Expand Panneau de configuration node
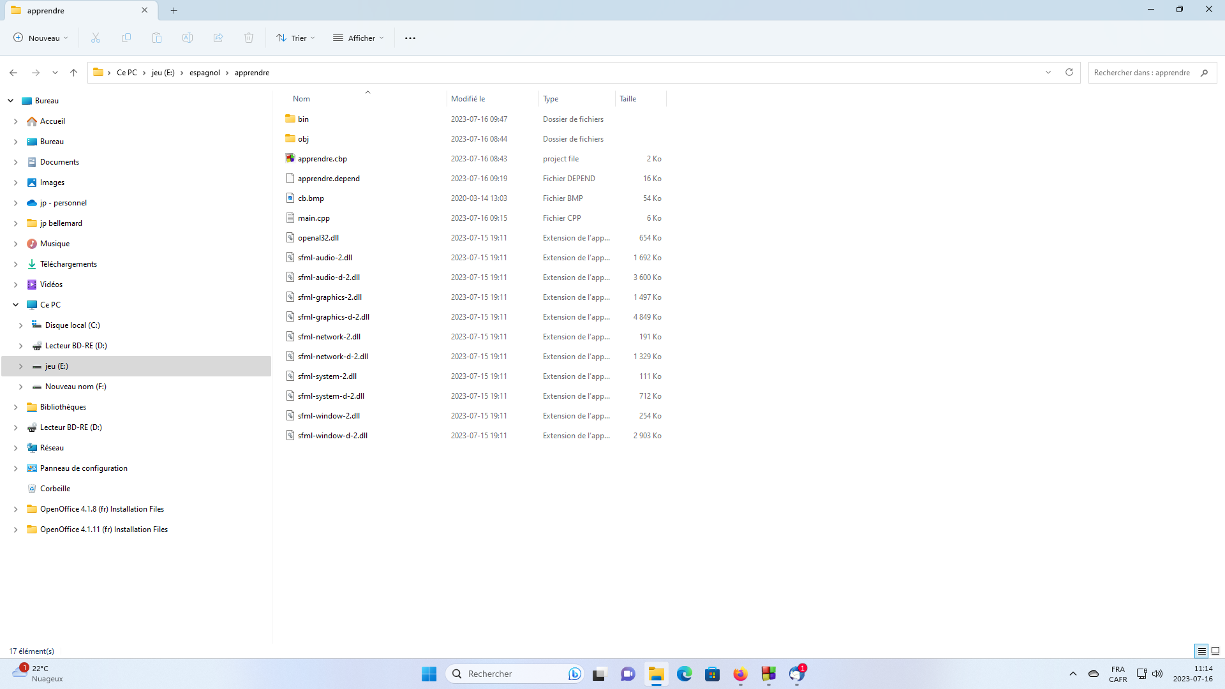Viewport: 1225px width, 689px height. pos(16,468)
